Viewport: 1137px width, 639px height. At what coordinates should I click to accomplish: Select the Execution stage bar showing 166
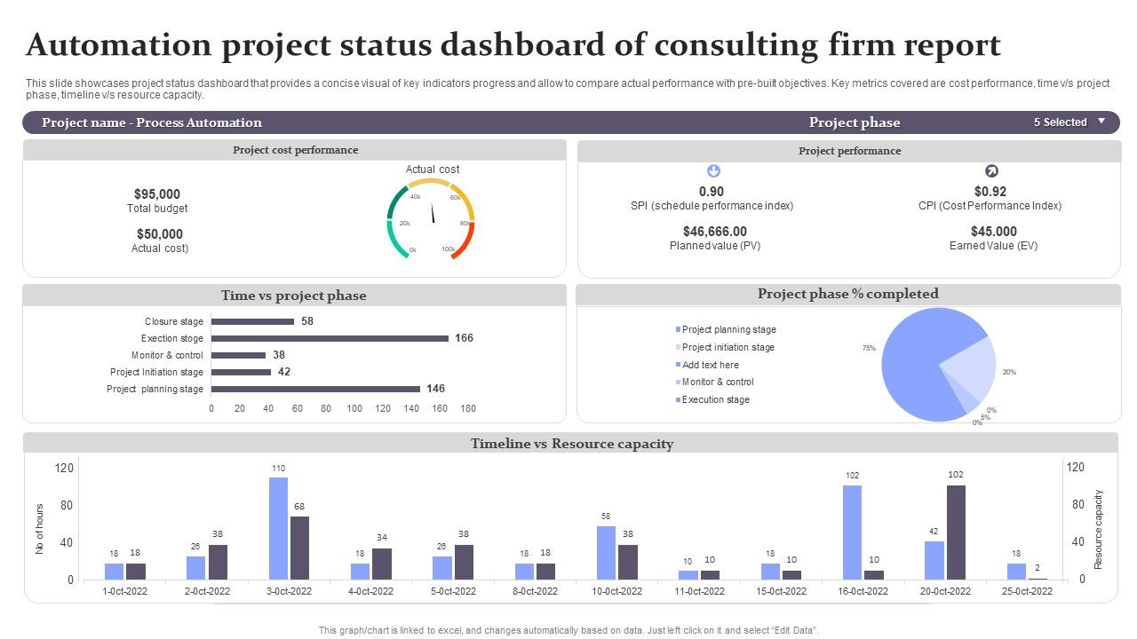point(329,338)
